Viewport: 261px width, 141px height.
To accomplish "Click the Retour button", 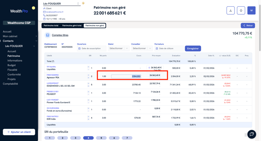I will pyautogui.click(x=248, y=25).
